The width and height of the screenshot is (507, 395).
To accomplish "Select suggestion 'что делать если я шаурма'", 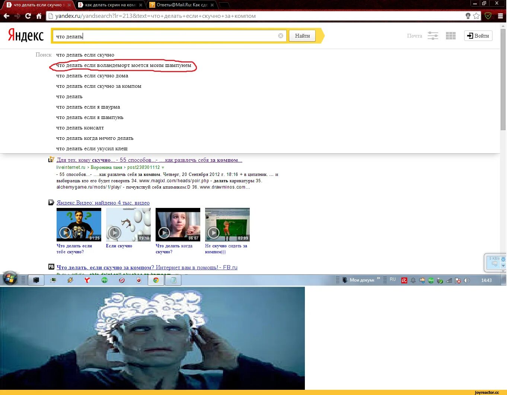I will [88, 107].
